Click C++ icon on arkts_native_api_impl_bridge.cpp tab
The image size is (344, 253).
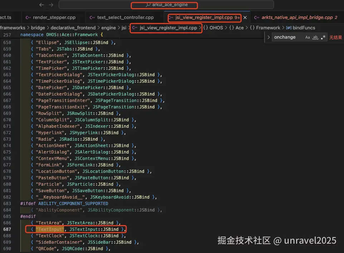click(x=256, y=18)
